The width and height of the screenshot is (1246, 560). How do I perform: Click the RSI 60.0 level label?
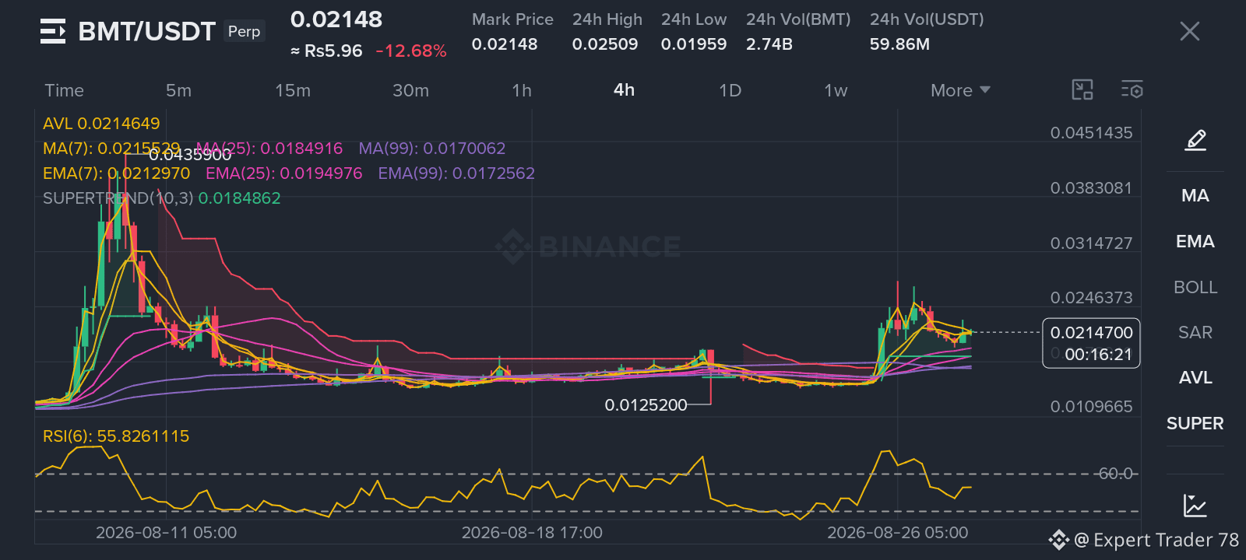(x=1115, y=474)
